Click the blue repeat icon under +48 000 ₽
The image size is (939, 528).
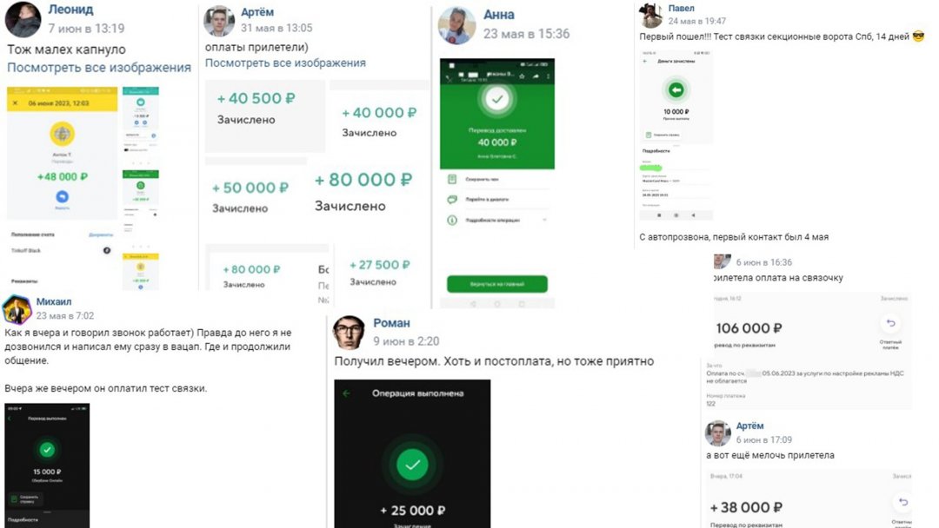tap(63, 196)
